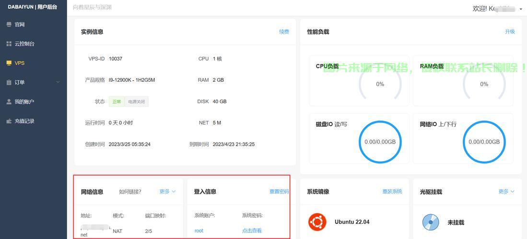Click 重置密码 to reset password
The height and width of the screenshot is (239, 527).
pos(279,192)
